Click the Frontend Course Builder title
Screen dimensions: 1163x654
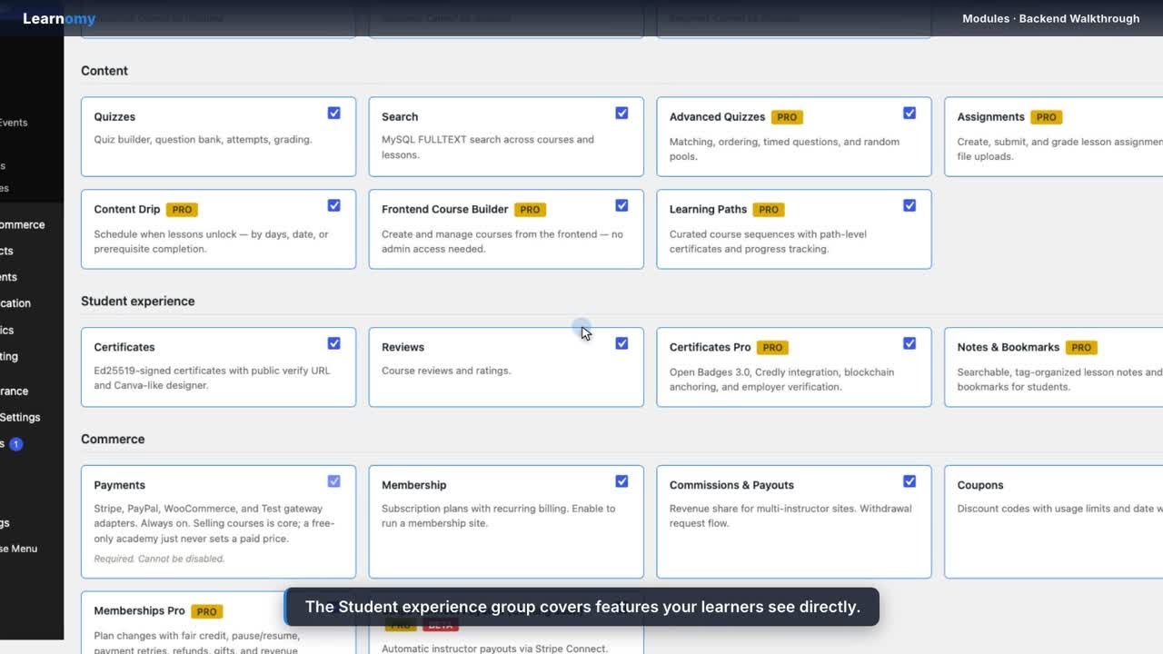(x=444, y=210)
